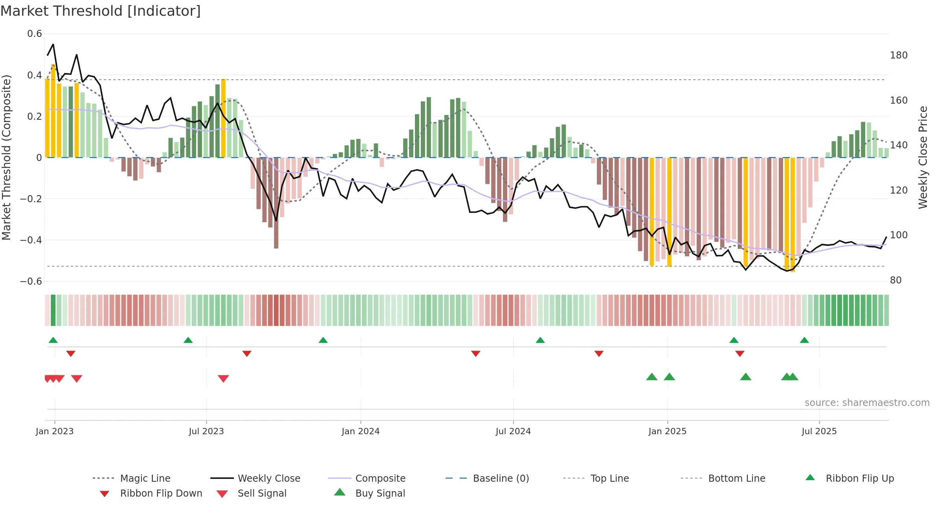Click the ribbon flip down marker near Oct 2024
Image resolution: width=943 pixels, height=530 pixels.
[x=599, y=354]
